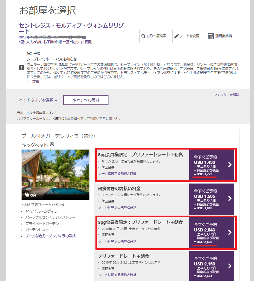Viewport: 254px width, 281px height.
Task: Click the magnifier icon for もう一度検索
Action: 143,36
